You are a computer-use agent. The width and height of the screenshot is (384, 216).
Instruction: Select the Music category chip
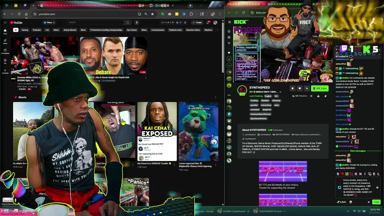coord(56,30)
